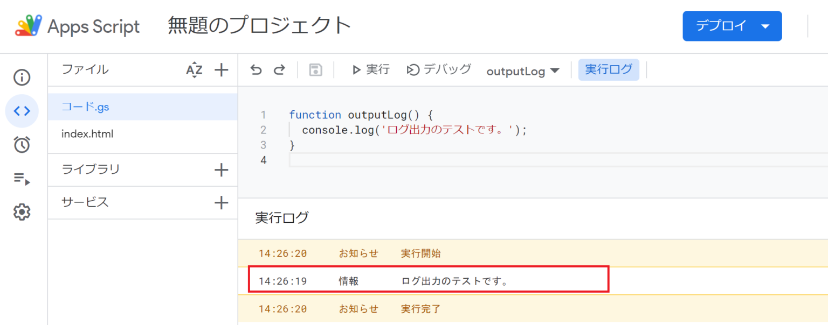Save the current script
This screenshot has height=325, width=828.
coord(315,69)
